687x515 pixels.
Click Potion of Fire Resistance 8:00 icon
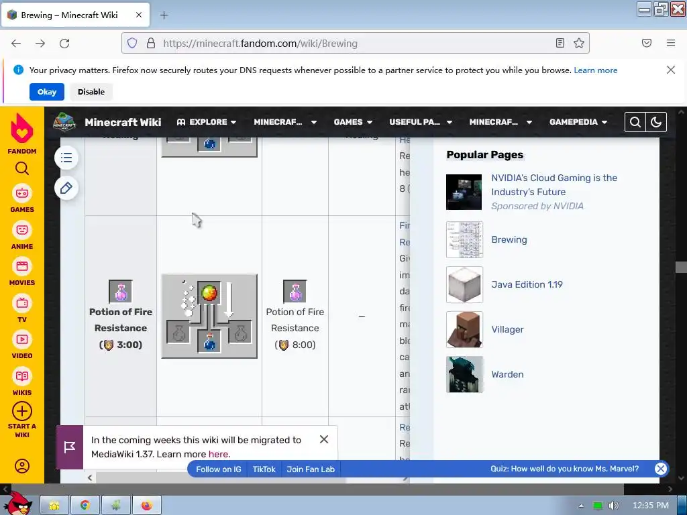pyautogui.click(x=295, y=291)
